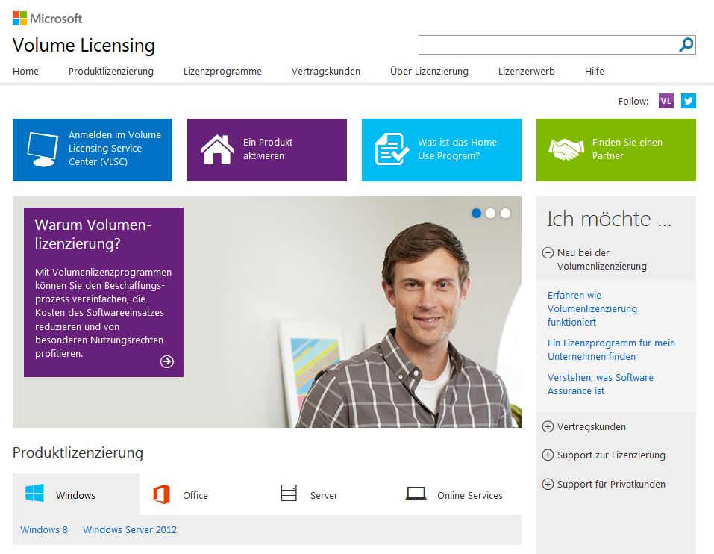Open the Lizenzprogramme menu

pyautogui.click(x=222, y=72)
